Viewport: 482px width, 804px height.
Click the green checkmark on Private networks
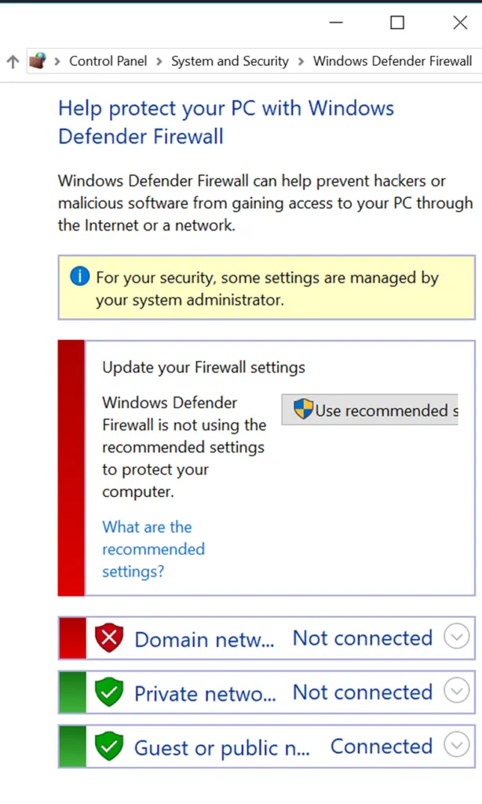coord(109,692)
